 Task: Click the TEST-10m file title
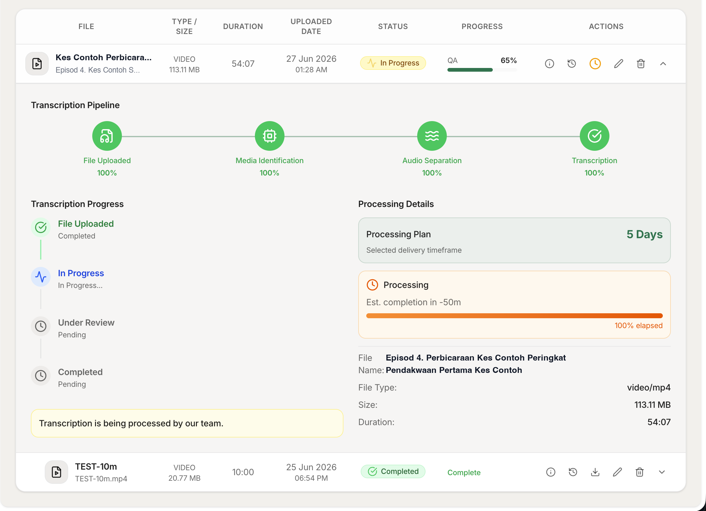[x=96, y=467]
